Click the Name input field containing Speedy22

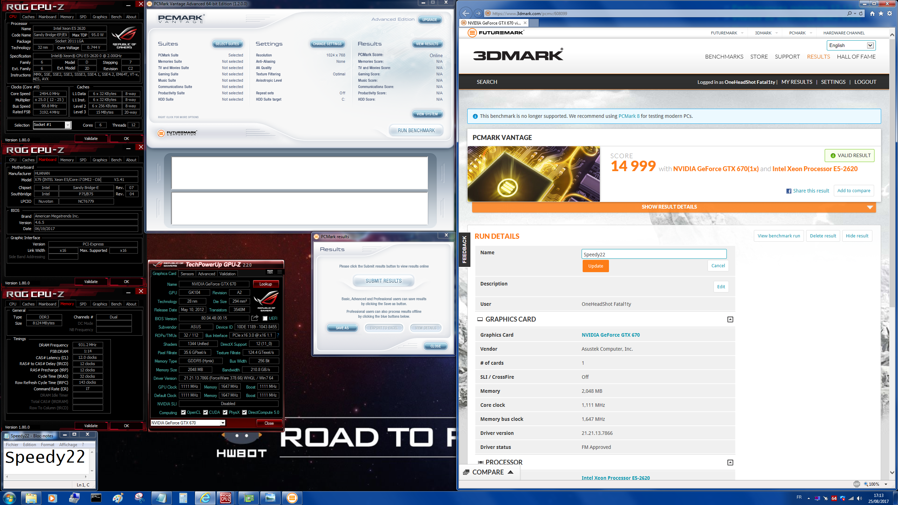pyautogui.click(x=654, y=254)
